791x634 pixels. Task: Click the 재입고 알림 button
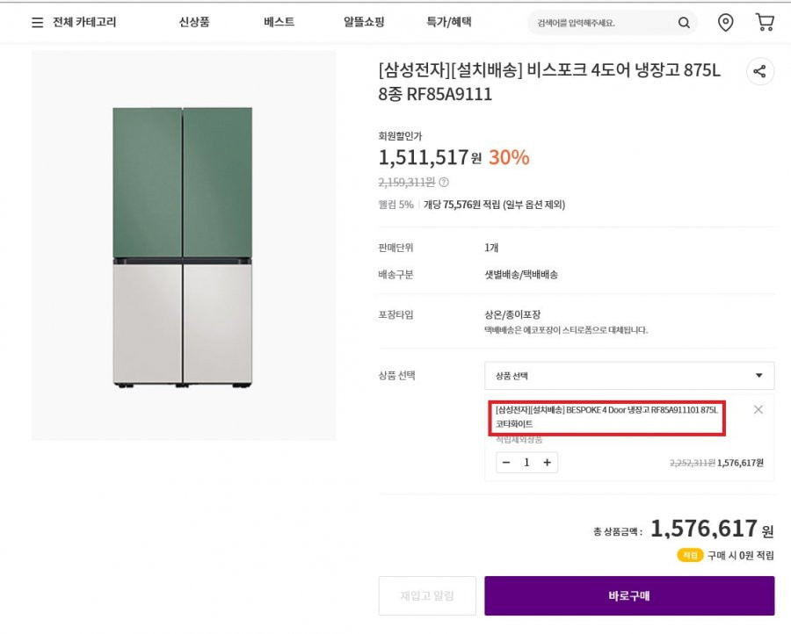[427, 595]
